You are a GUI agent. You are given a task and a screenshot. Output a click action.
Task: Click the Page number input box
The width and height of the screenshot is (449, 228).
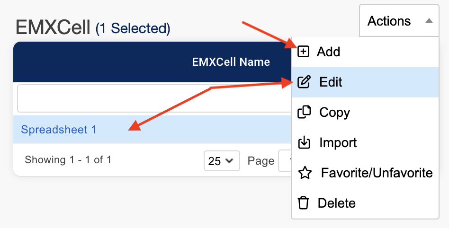pos(285,161)
